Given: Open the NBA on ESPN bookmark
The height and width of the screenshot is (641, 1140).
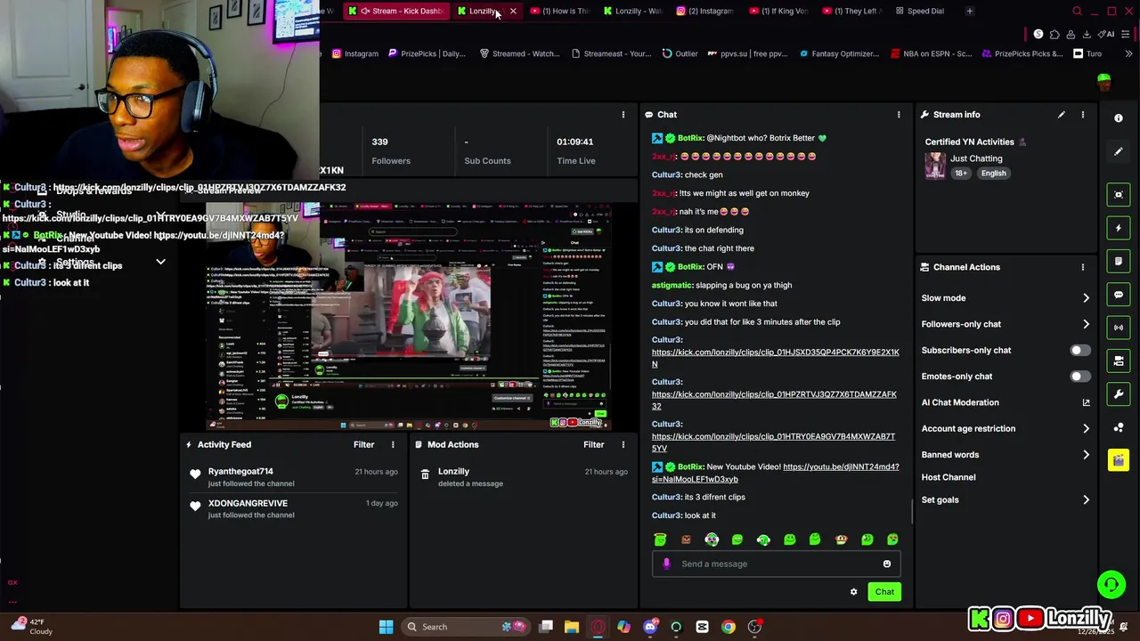Looking at the screenshot, I should (932, 53).
